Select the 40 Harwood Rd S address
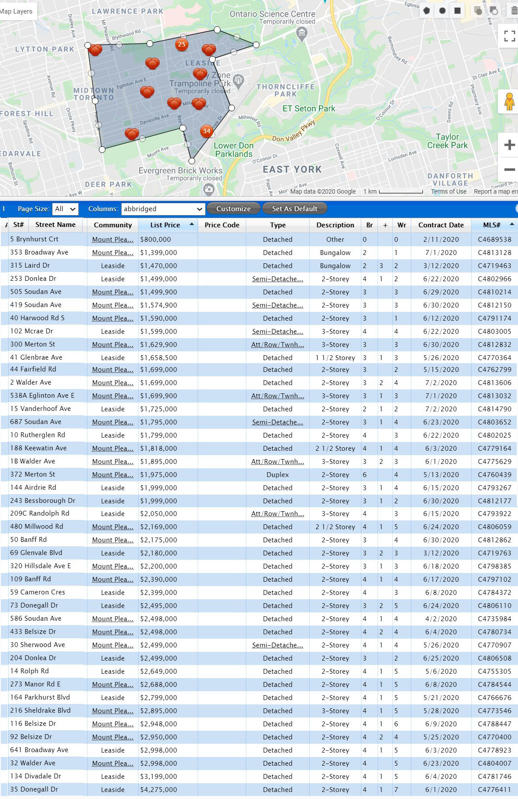The image size is (518, 799). point(37,318)
